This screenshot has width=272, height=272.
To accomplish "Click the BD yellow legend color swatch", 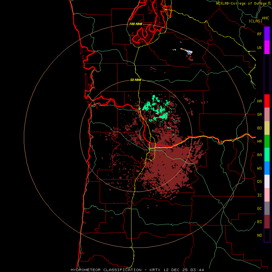I will 267,128.
